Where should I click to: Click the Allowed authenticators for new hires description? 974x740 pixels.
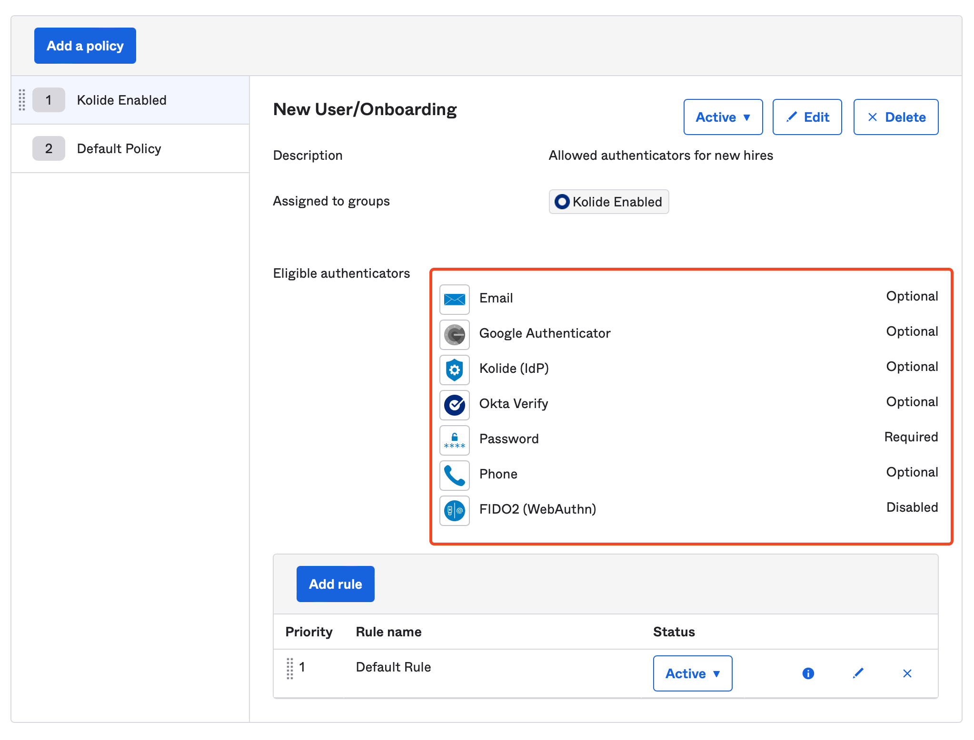tap(661, 156)
